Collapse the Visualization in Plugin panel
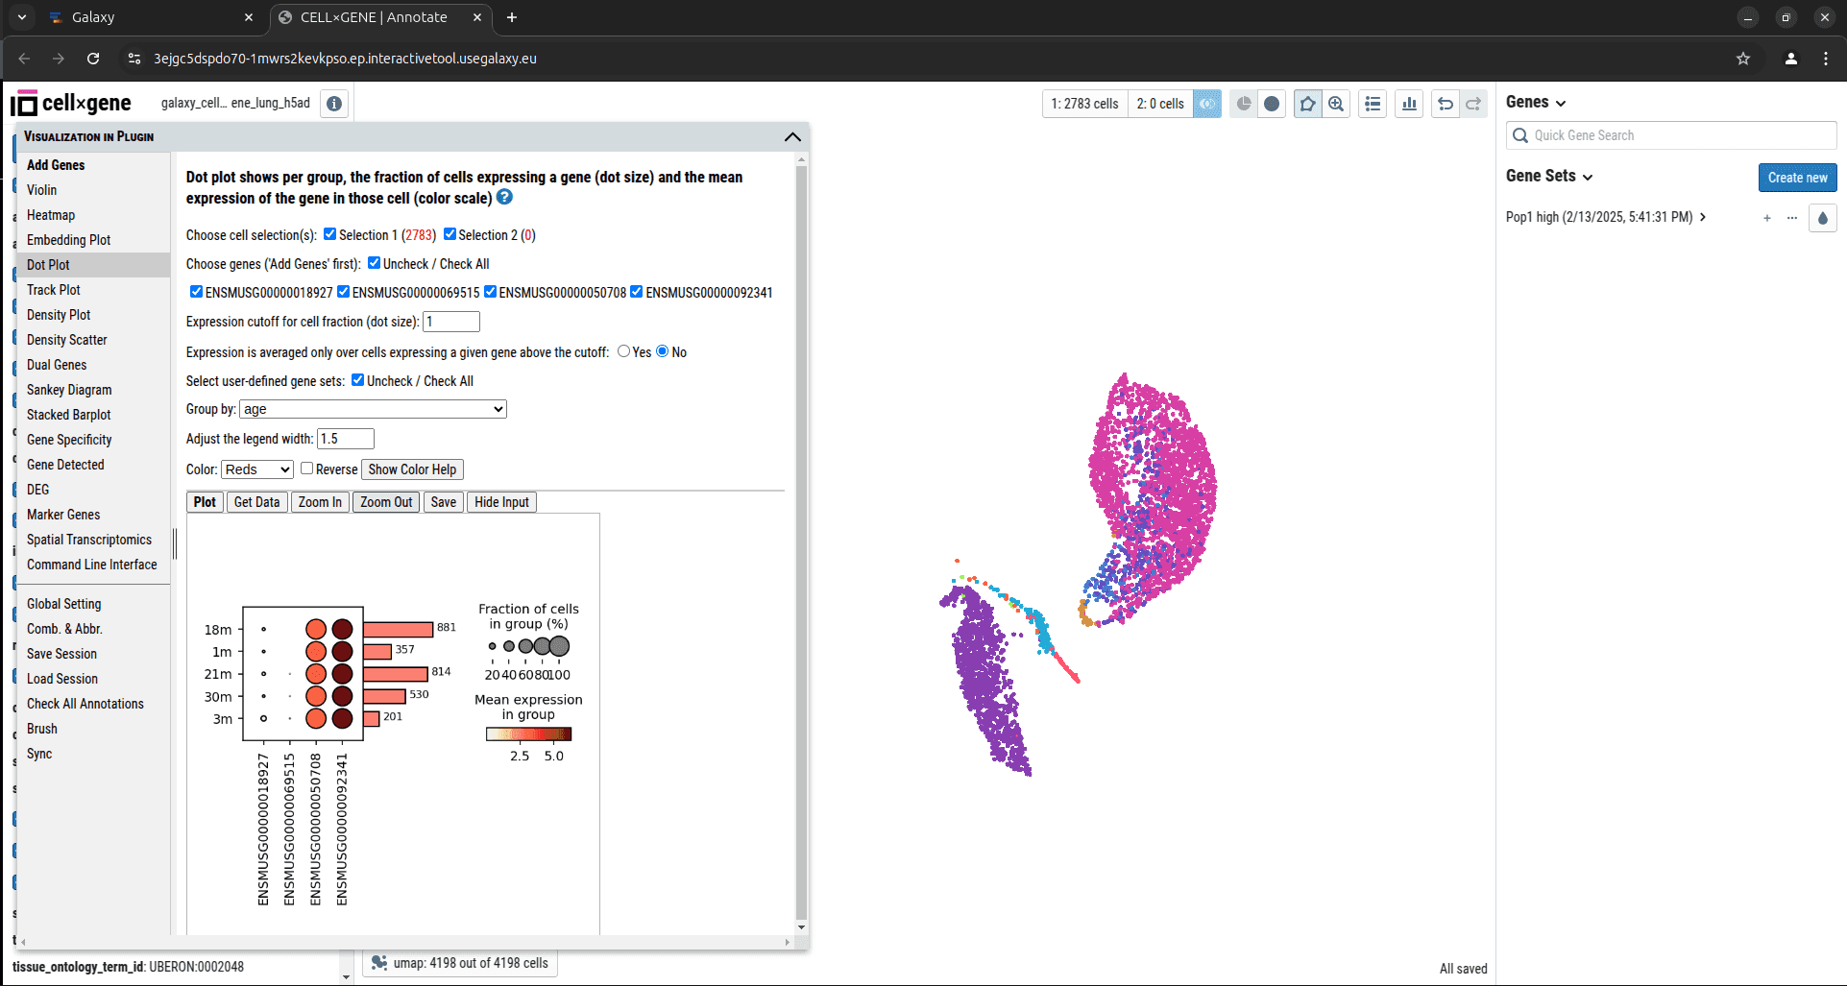 coord(792,136)
